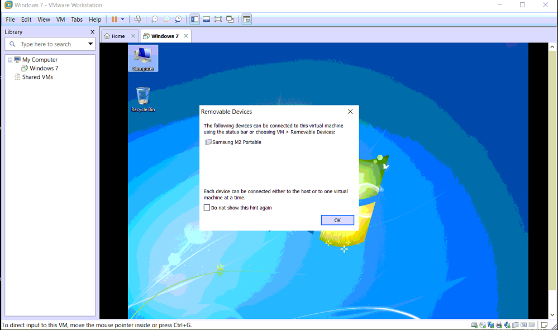The width and height of the screenshot is (558, 330).
Task: Click the message log status bar icon
Action: (544, 324)
